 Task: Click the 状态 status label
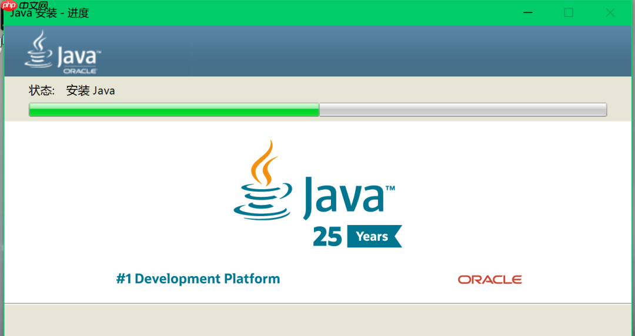[x=42, y=90]
